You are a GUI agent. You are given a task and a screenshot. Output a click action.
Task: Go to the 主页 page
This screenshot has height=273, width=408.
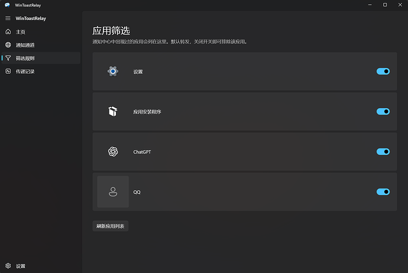coord(41,32)
